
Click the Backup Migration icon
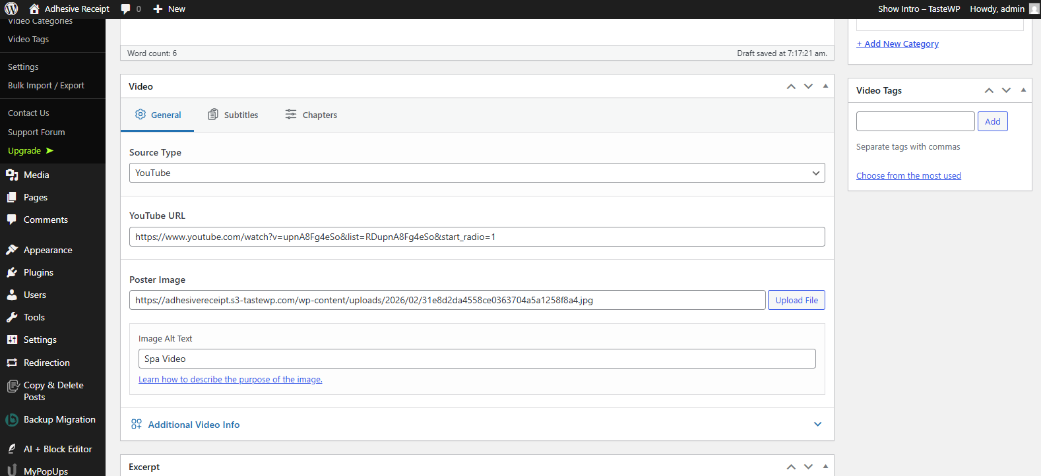[12, 420]
